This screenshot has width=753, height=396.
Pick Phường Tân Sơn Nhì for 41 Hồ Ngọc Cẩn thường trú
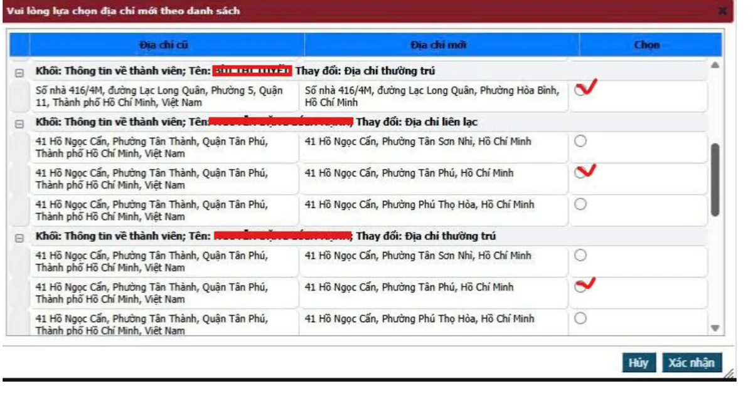tap(580, 255)
